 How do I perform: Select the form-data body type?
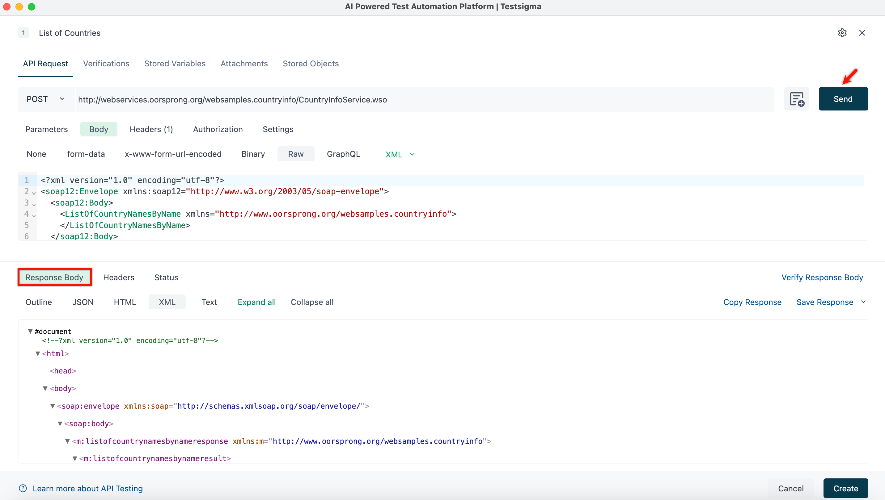click(x=86, y=154)
